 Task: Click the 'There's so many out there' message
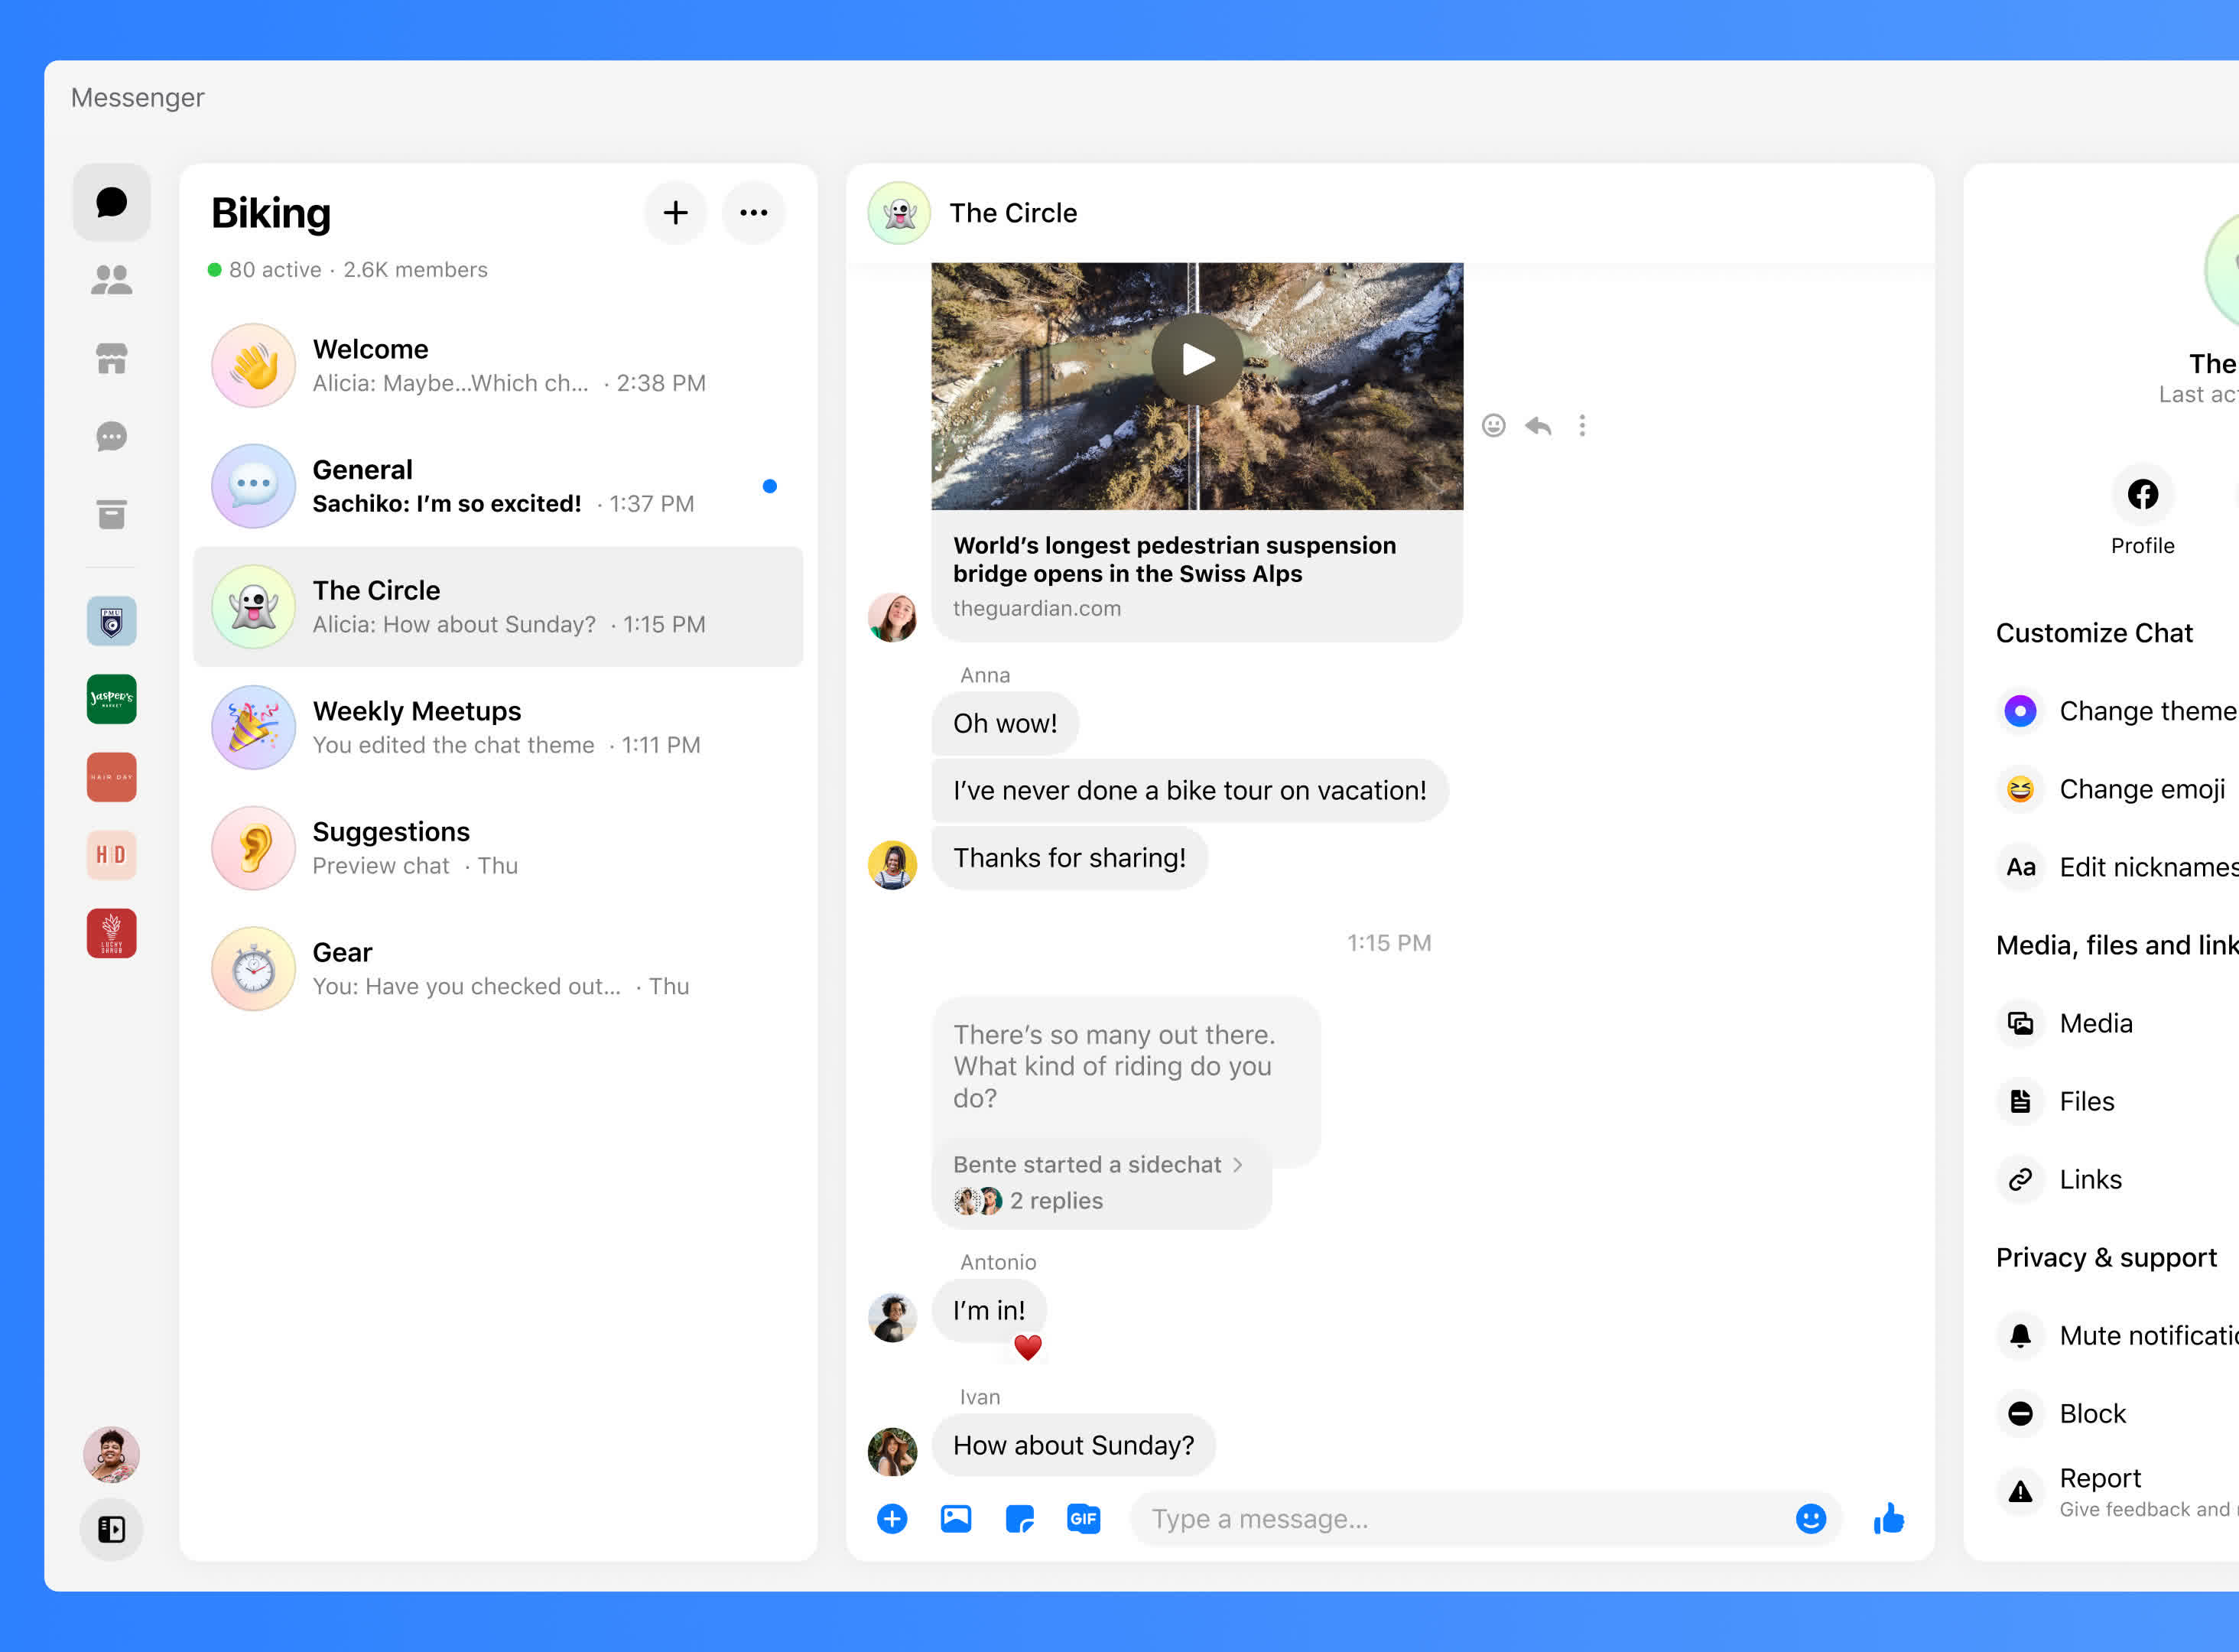pos(1126,1066)
